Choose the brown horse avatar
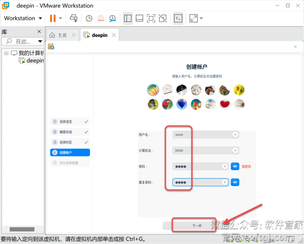Screen dimensions: 304x244 tap(210, 90)
